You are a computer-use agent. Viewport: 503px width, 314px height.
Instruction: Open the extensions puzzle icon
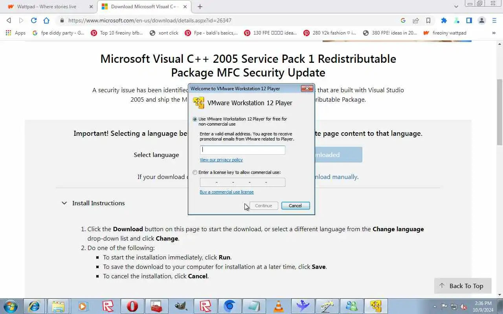(444, 20)
